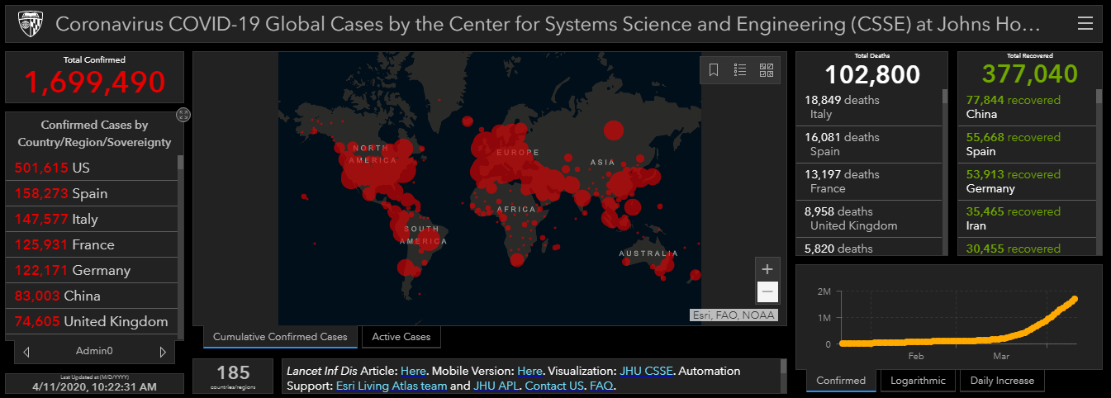The width and height of the screenshot is (1111, 398).
Task: Go to previous admin level arrow
Action: (26, 352)
